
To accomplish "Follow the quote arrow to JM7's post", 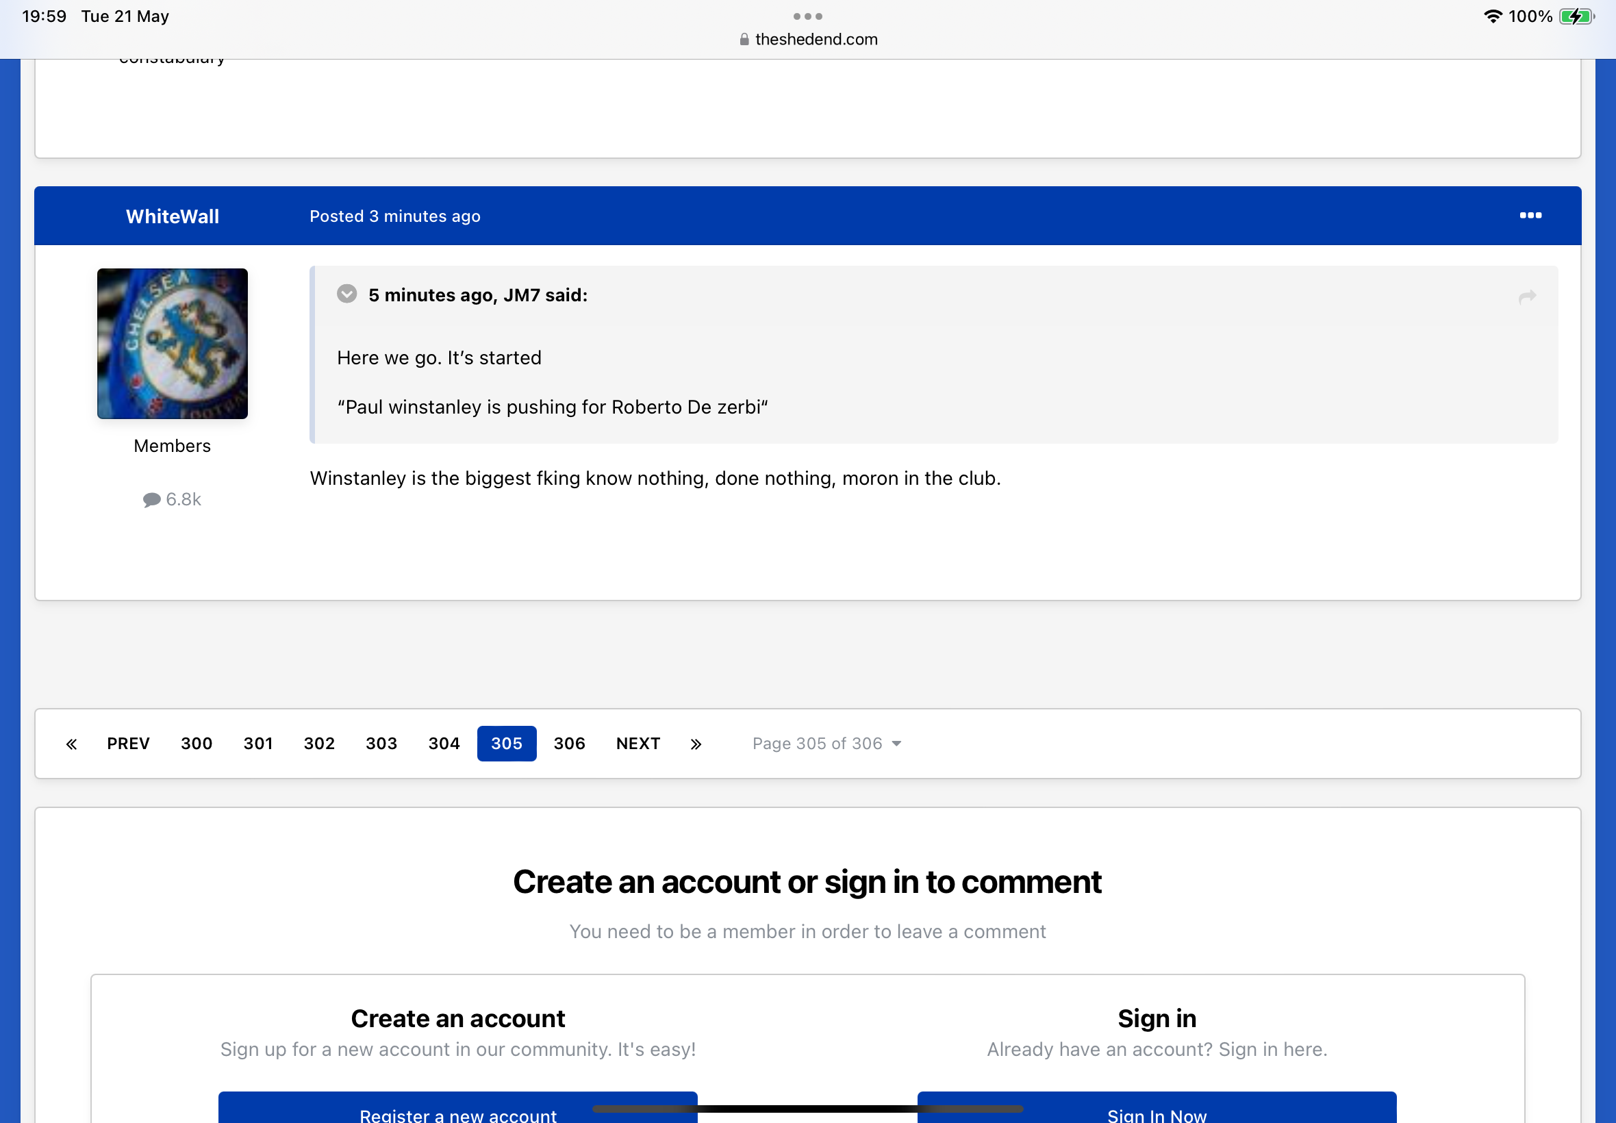I will point(1527,296).
